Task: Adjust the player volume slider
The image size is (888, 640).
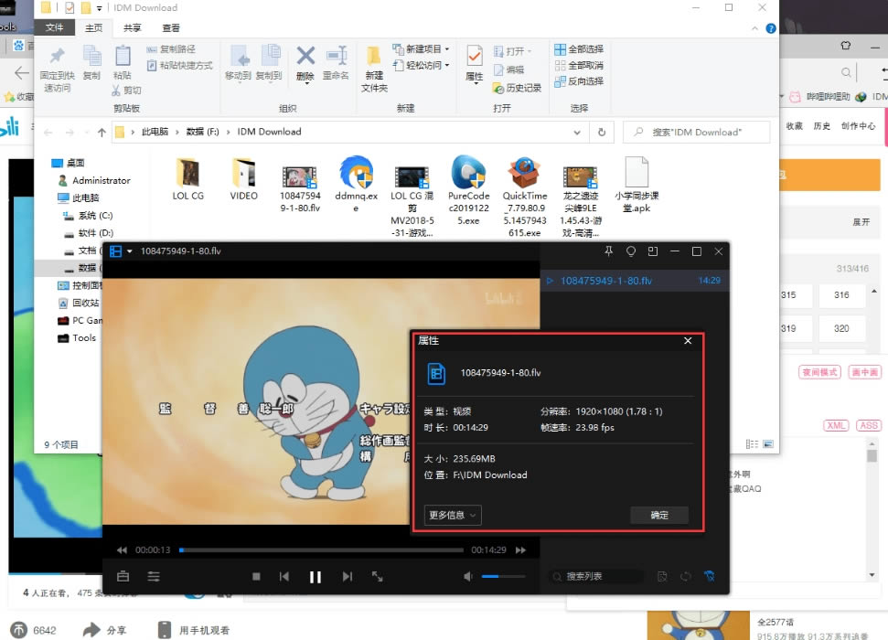Action: click(504, 577)
